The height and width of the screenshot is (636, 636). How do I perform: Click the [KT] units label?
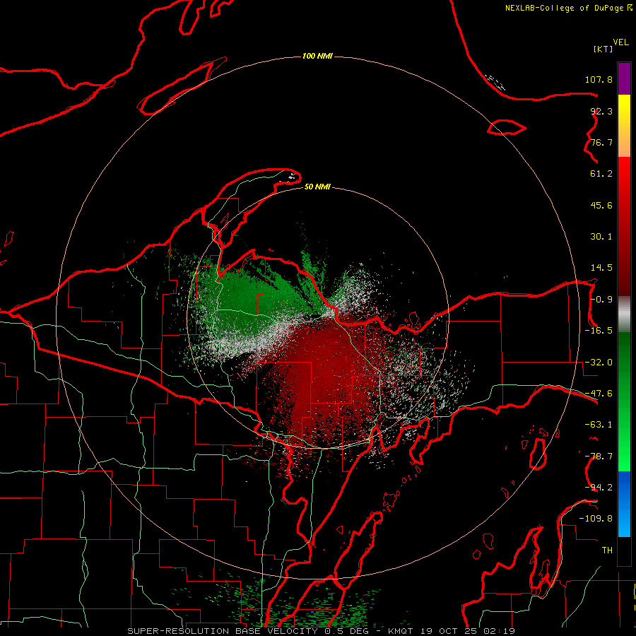click(x=603, y=49)
